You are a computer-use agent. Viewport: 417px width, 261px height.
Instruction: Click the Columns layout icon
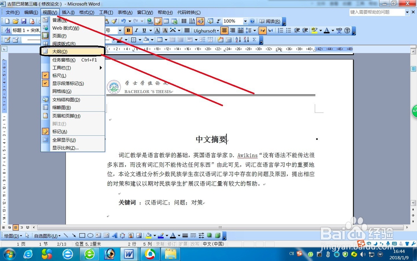(x=184, y=21)
